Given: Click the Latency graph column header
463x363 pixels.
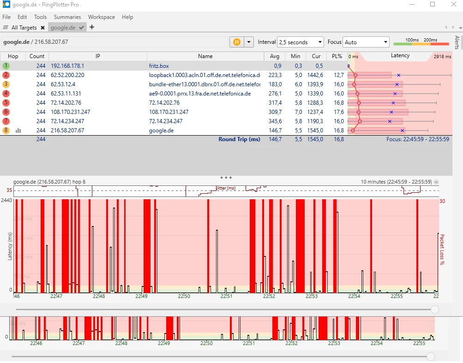Looking at the screenshot, I should pyautogui.click(x=400, y=55).
